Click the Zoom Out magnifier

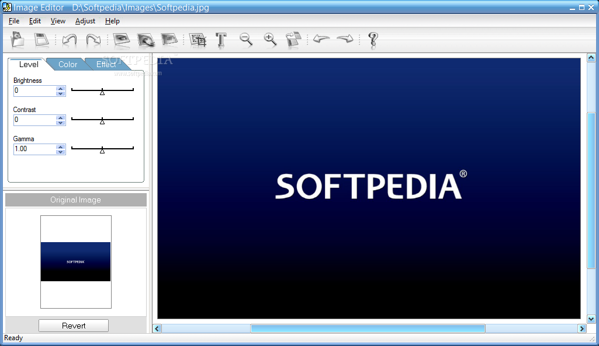click(245, 39)
